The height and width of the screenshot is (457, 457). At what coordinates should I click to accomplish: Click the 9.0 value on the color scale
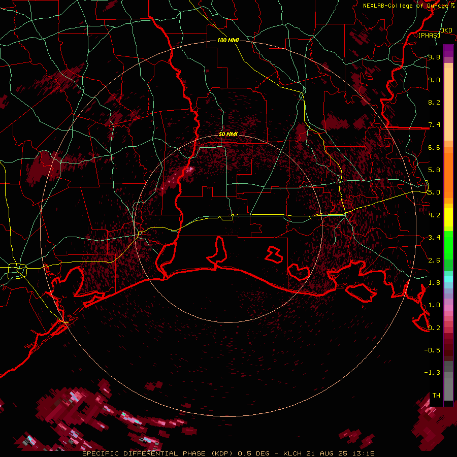[434, 80]
